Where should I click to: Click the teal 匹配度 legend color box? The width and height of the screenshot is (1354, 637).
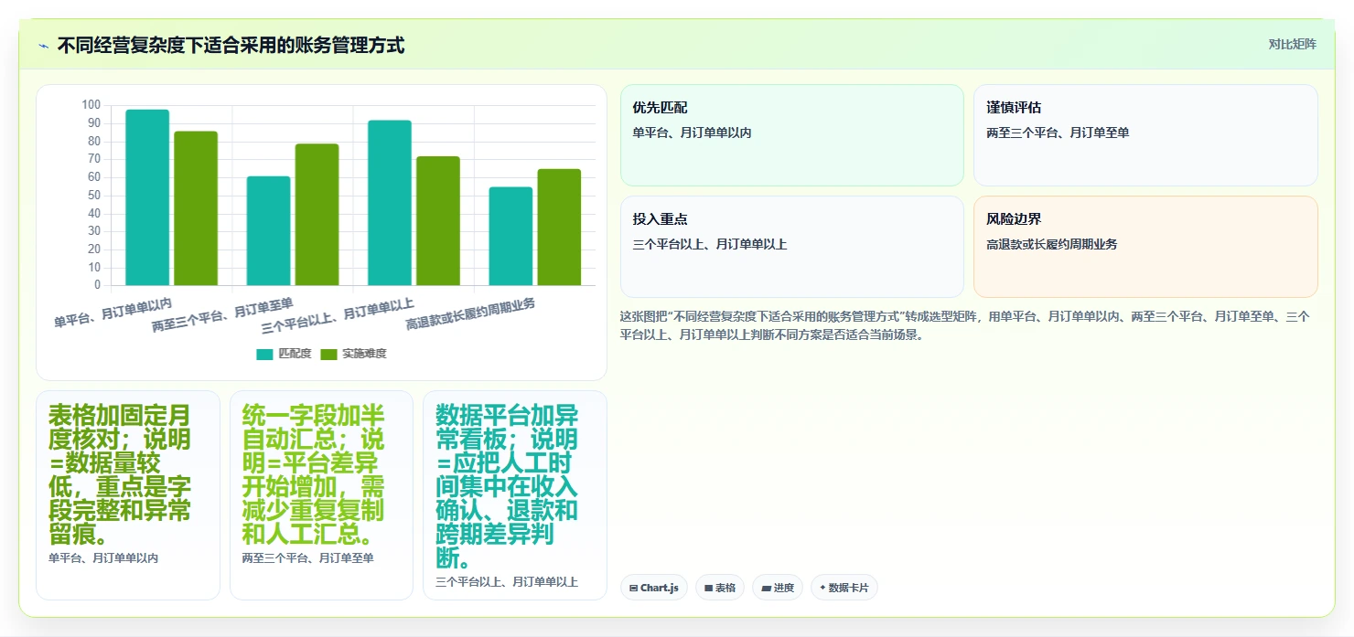264,355
